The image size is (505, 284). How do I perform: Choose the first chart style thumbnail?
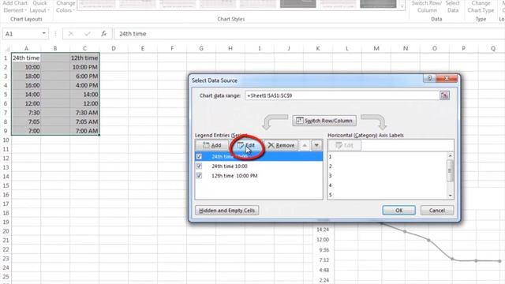coord(97,4)
